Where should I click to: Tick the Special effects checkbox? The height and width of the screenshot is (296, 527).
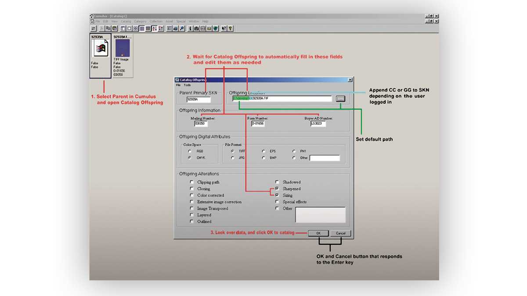277,202
